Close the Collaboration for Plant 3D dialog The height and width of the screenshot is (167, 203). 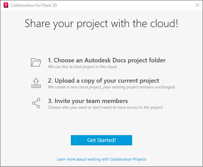(198, 5)
